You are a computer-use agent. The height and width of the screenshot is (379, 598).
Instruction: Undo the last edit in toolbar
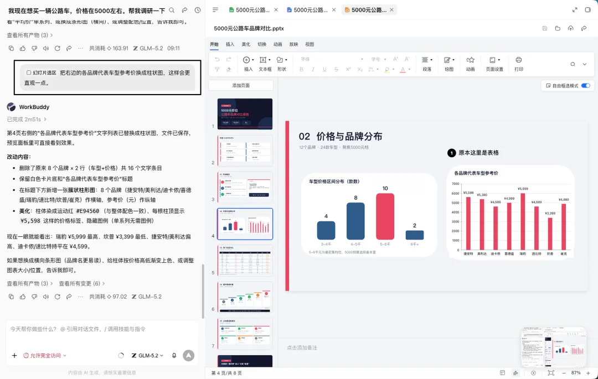coord(217,59)
